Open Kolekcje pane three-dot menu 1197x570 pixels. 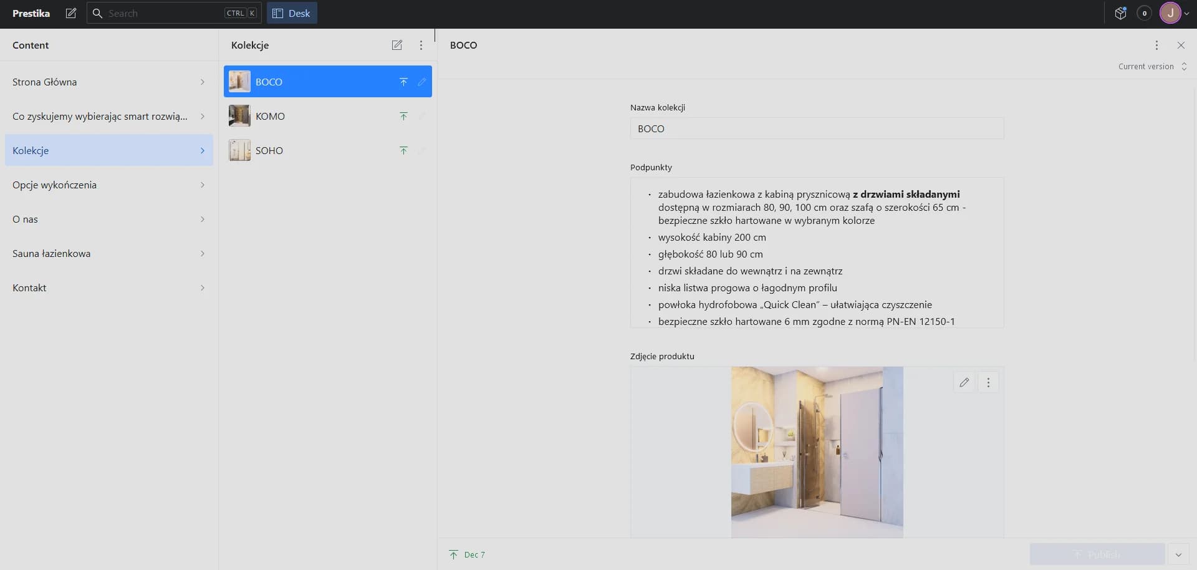click(x=421, y=45)
